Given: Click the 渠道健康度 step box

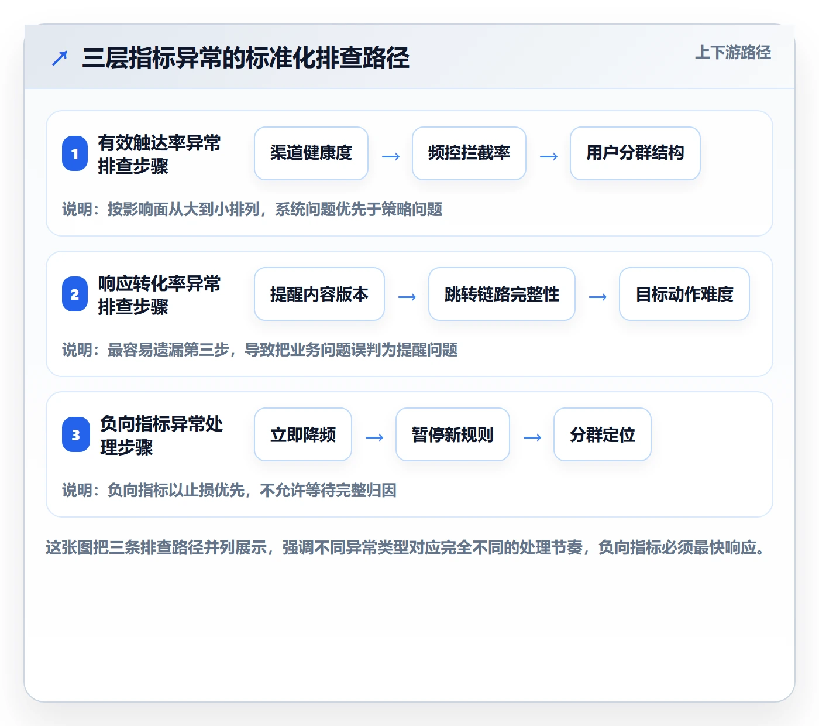Looking at the screenshot, I should click(x=311, y=153).
